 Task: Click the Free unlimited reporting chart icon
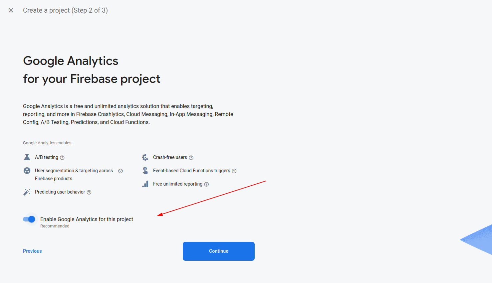(x=145, y=184)
